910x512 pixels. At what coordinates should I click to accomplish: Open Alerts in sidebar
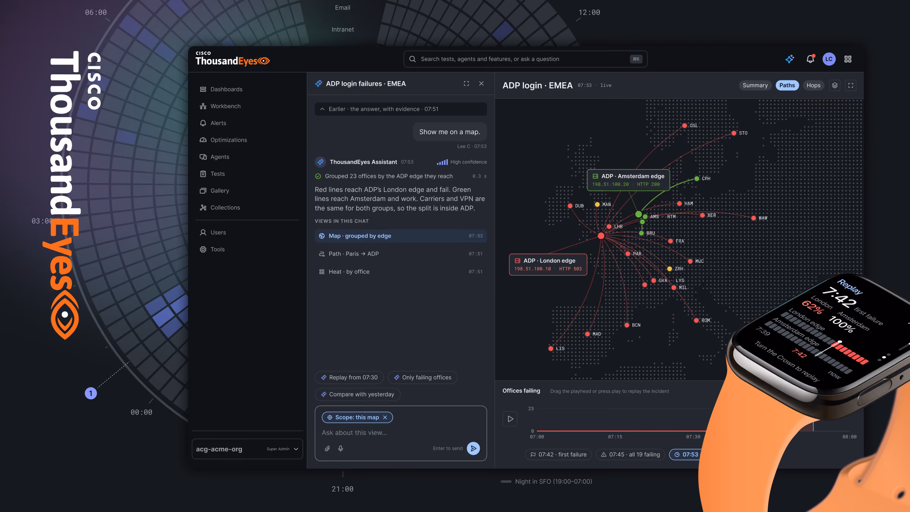(x=247, y=123)
